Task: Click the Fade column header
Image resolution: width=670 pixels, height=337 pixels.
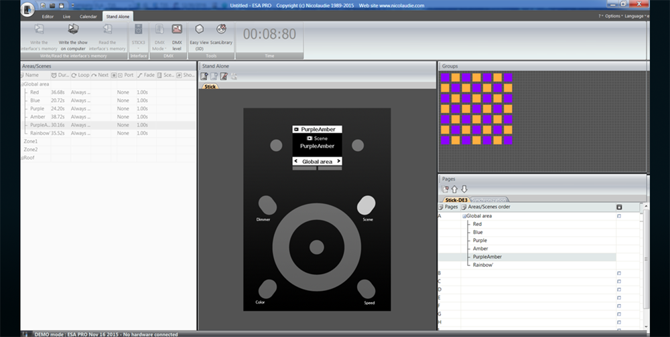Action: 146,75
